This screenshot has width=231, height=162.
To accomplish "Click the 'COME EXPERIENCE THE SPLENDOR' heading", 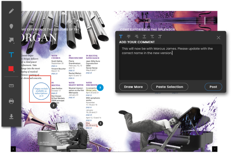I will pos(148,29).
